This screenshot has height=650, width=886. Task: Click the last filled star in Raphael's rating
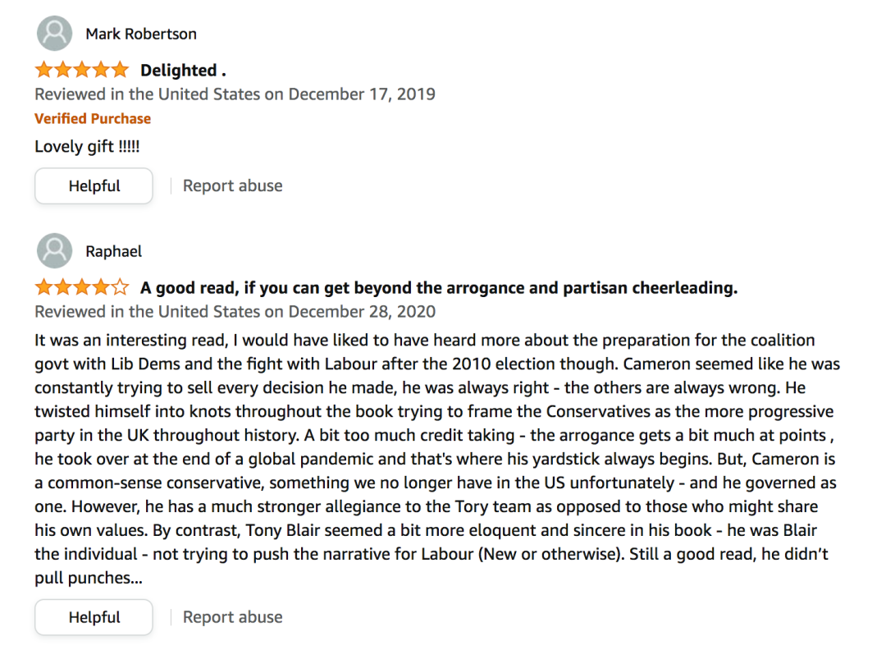(101, 287)
